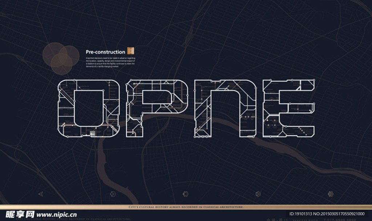Click the gold banner text "City's cultural history"
This screenshot has width=372, height=221.
pos(186,207)
